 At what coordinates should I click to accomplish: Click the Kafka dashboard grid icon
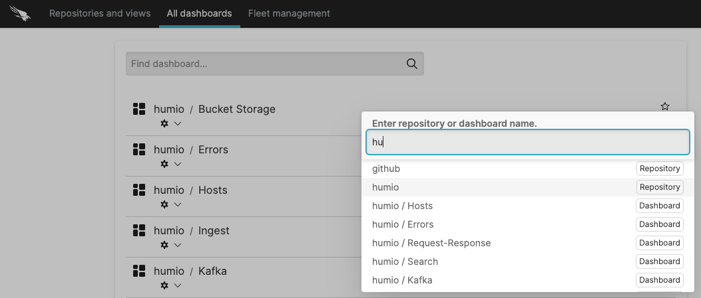139,271
